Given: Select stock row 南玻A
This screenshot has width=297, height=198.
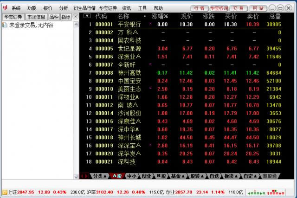Looking at the screenshot, I should pyautogui.click(x=183, y=105).
